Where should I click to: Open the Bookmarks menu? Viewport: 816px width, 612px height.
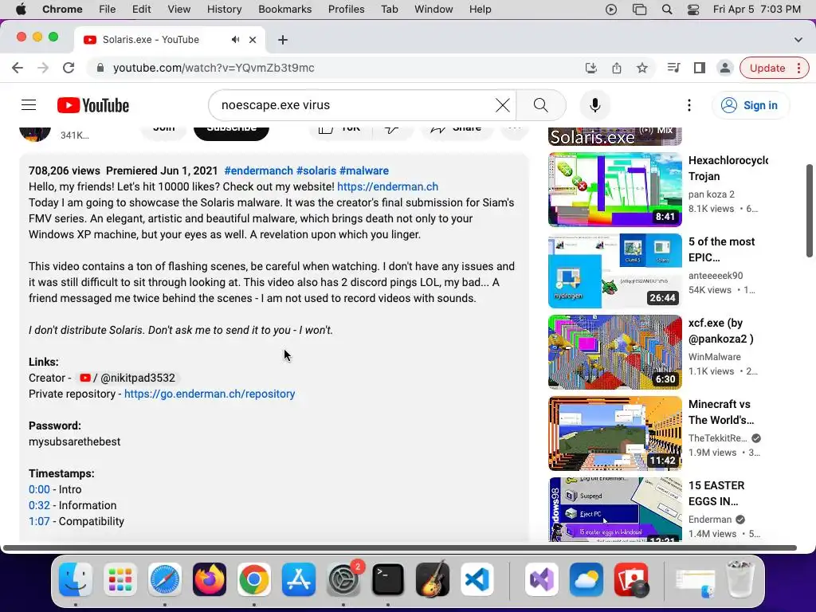coord(284,10)
